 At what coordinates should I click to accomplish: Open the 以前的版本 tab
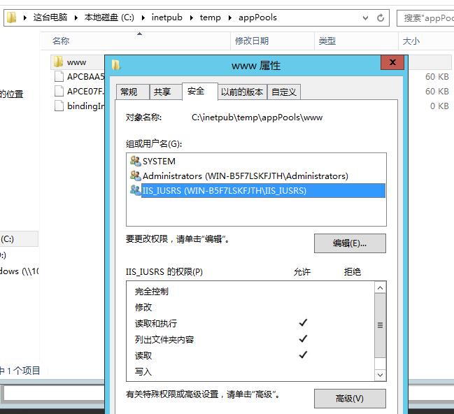tap(242, 92)
